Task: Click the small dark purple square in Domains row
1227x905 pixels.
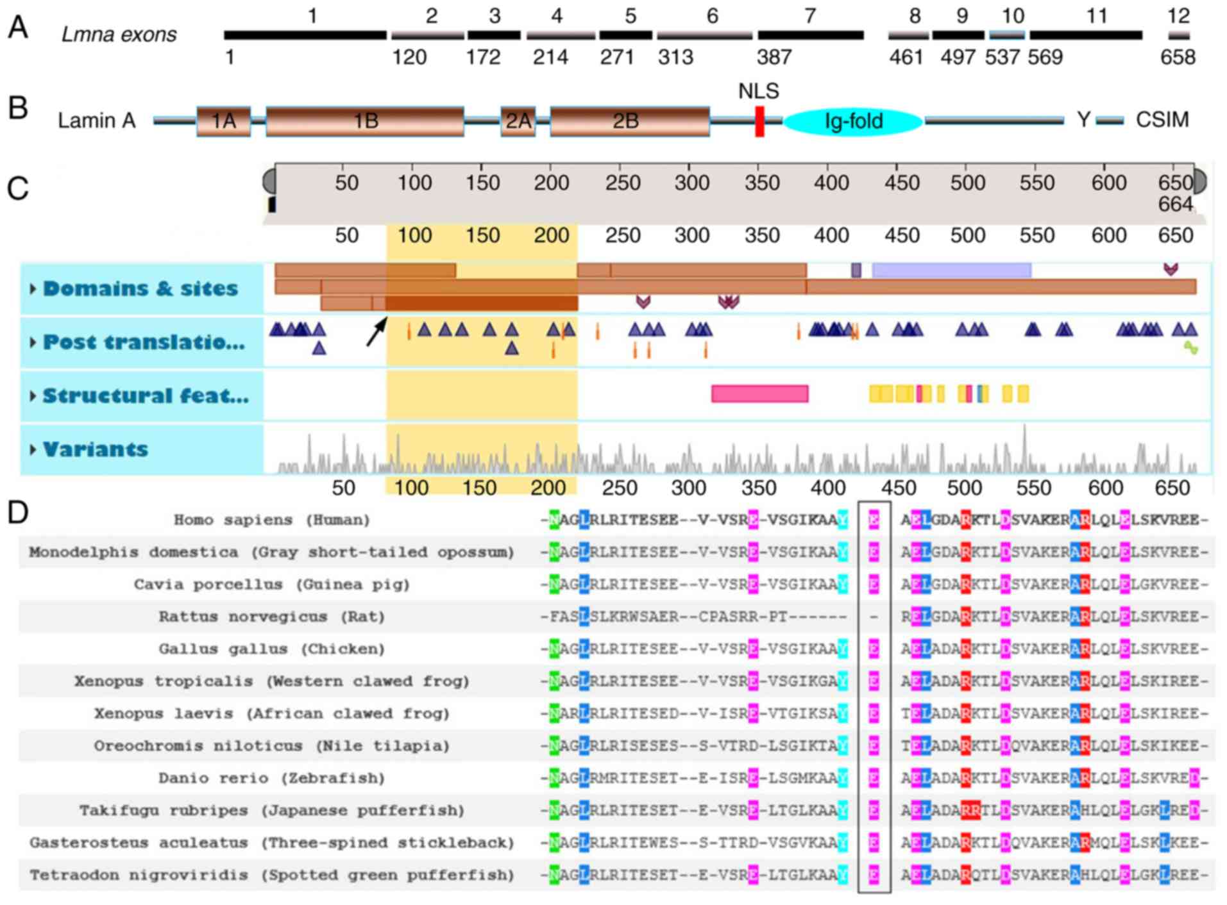Action: [856, 270]
